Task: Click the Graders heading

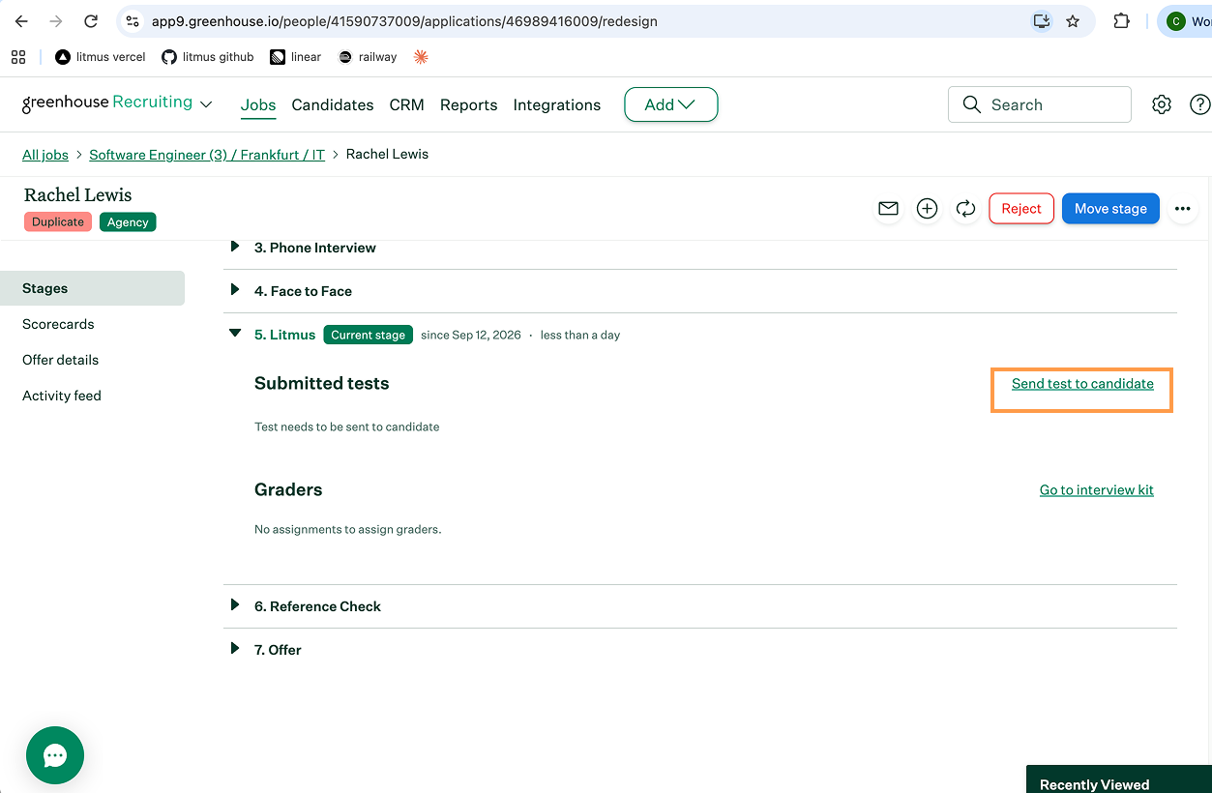Action: 288,490
